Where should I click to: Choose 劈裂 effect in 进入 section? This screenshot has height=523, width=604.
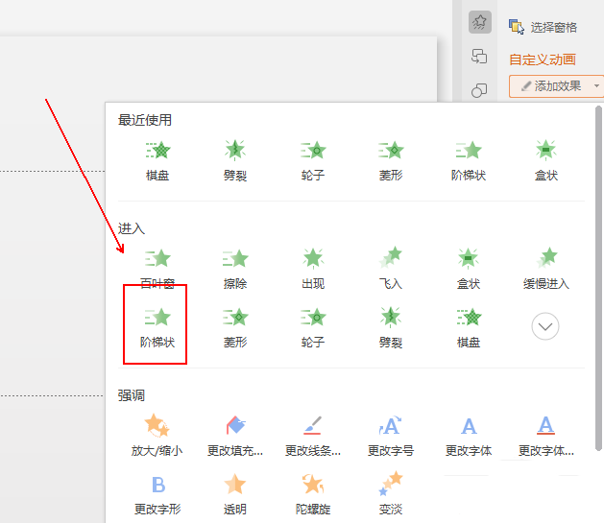point(391,327)
